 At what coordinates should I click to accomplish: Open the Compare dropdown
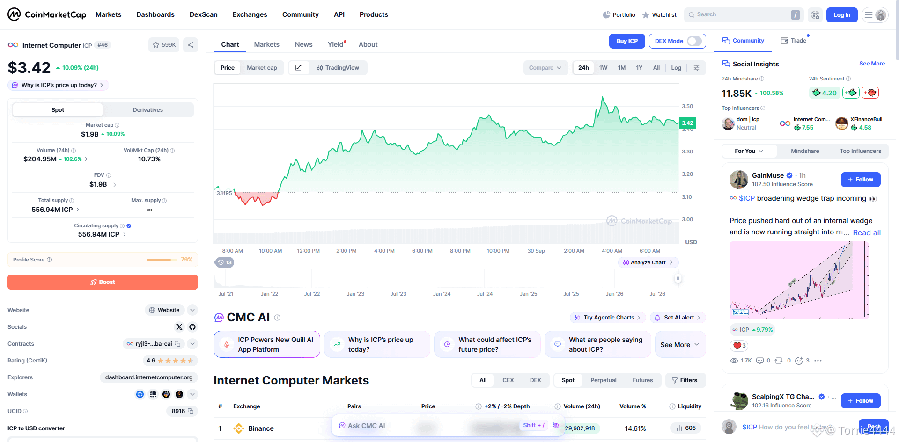coord(545,68)
